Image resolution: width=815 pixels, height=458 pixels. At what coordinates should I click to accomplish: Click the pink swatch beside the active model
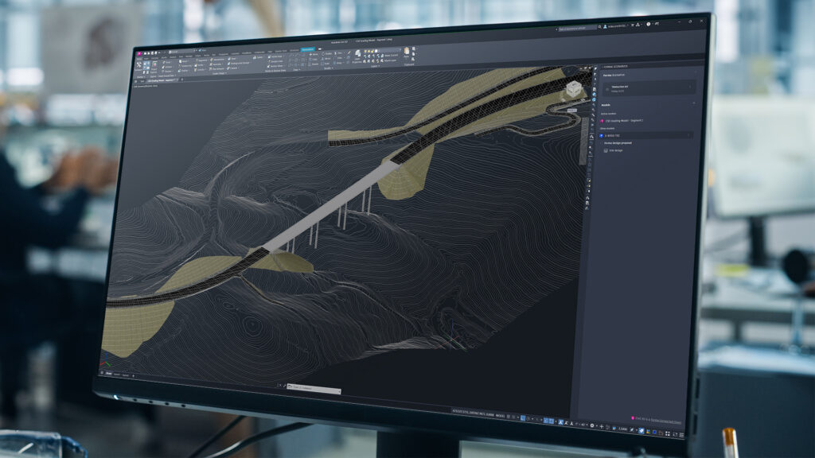click(x=602, y=121)
